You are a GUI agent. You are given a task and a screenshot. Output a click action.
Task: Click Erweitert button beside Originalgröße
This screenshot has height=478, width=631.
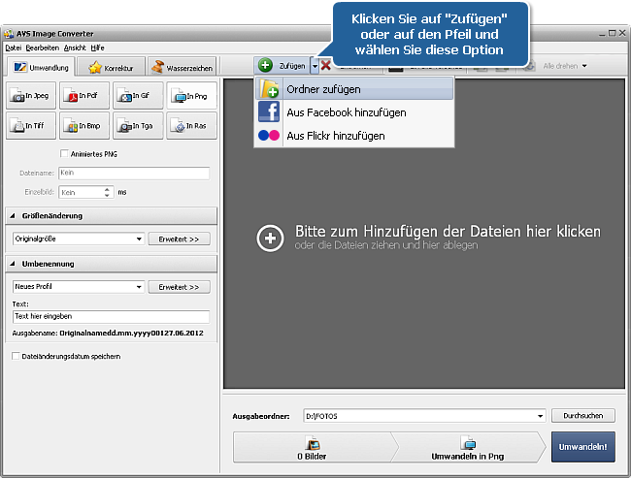(x=179, y=239)
